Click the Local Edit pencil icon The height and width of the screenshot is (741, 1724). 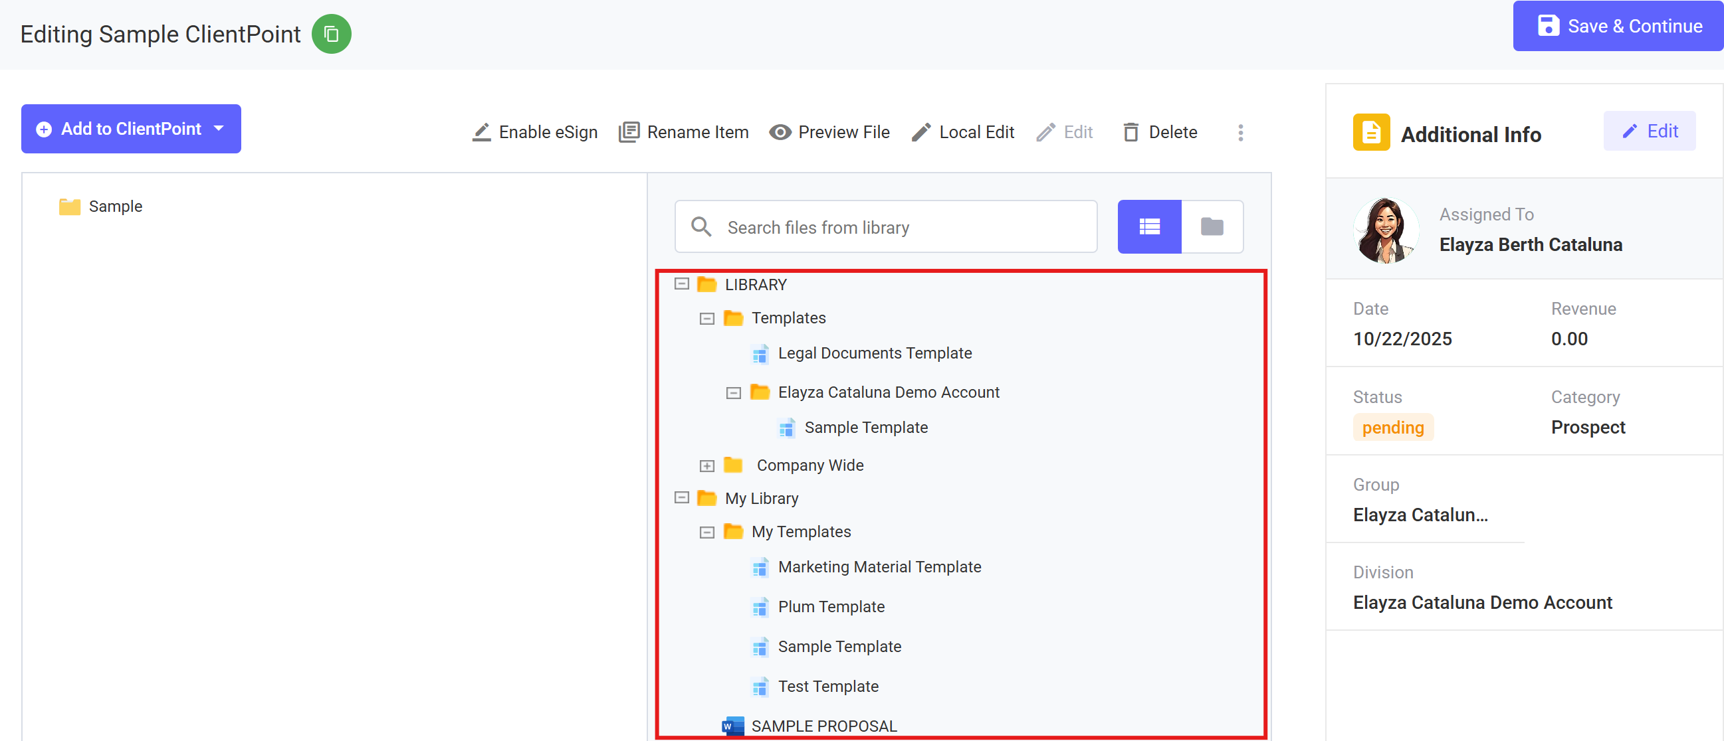coord(921,132)
